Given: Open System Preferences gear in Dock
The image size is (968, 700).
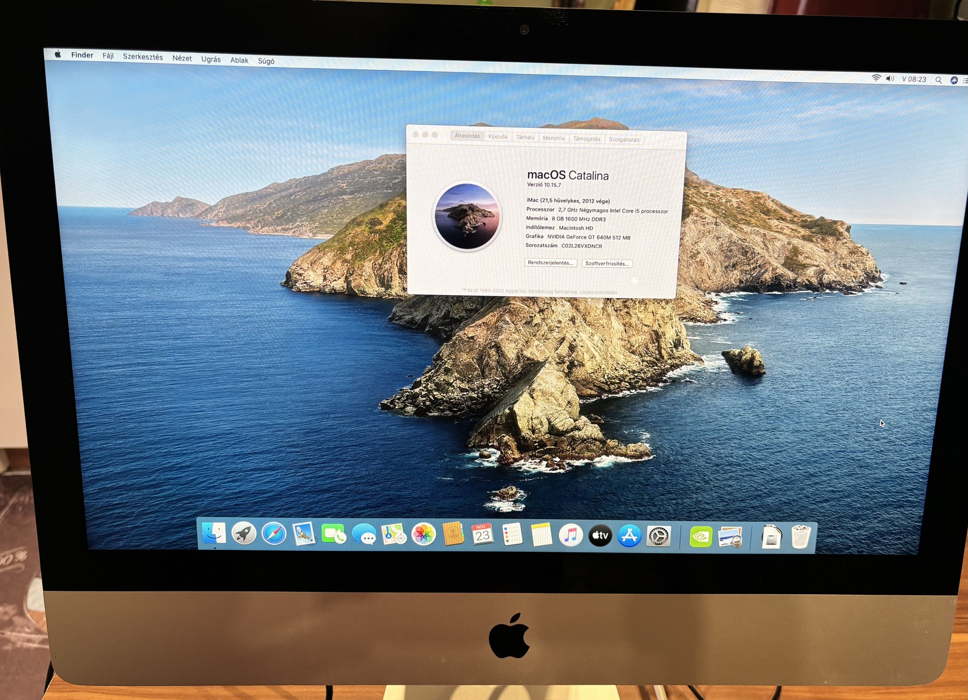Looking at the screenshot, I should click(659, 536).
